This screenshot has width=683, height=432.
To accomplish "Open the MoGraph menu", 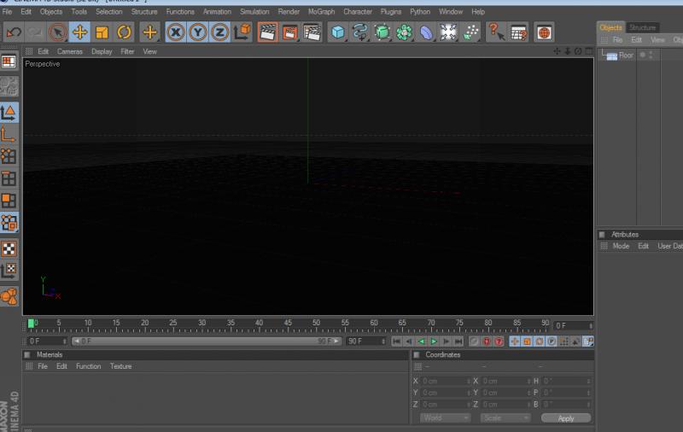I will (321, 12).
